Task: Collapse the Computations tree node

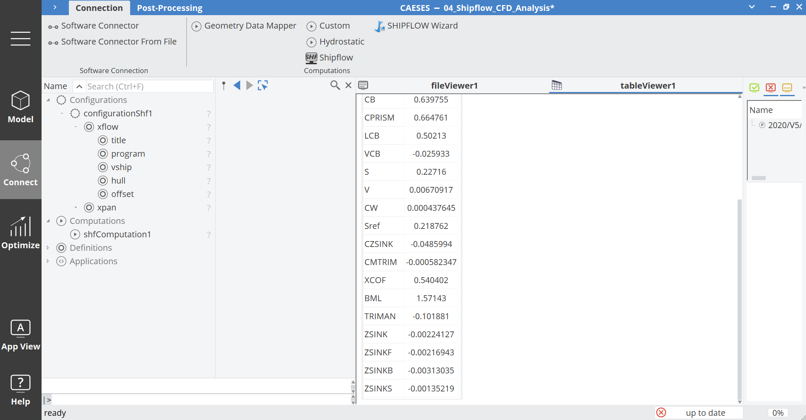Action: pyautogui.click(x=48, y=221)
